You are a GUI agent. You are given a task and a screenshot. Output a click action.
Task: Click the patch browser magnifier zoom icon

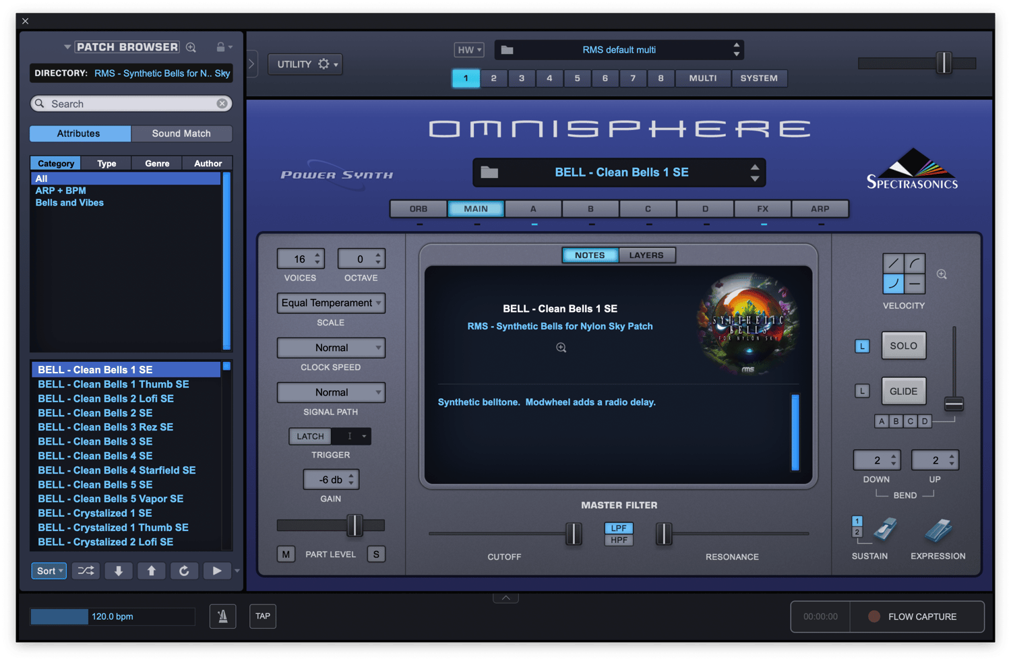click(x=191, y=47)
